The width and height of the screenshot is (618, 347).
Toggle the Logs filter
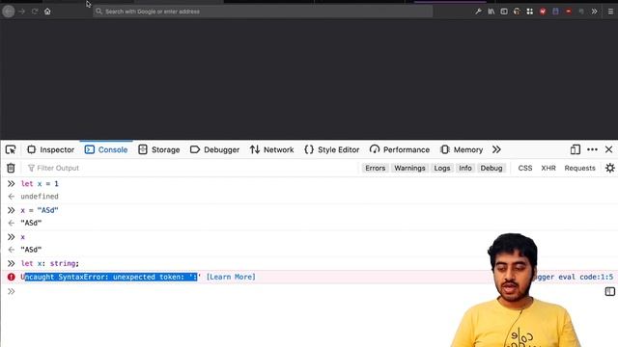tap(442, 168)
